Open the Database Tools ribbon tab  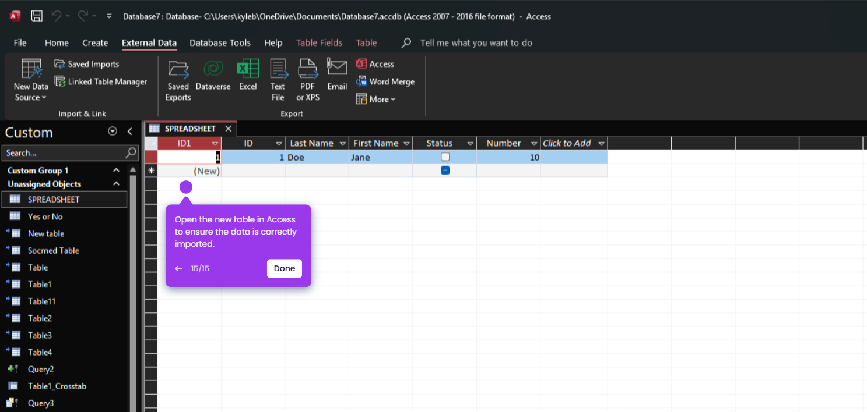(x=220, y=42)
